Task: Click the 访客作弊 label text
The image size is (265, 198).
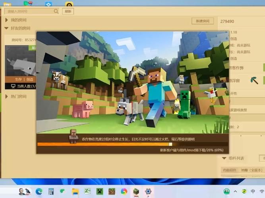Action: 236,68
